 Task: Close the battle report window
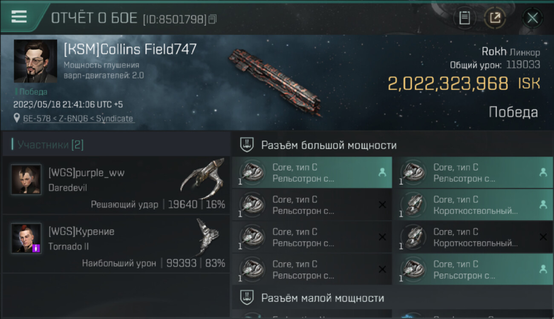[533, 18]
